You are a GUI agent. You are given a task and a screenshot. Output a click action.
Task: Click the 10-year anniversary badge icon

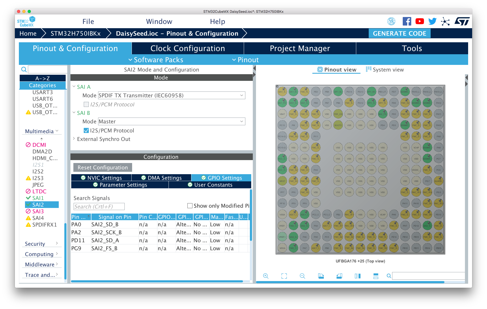click(391, 21)
